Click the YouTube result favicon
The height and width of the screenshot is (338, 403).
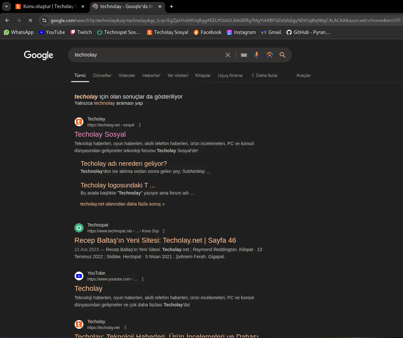point(79,276)
